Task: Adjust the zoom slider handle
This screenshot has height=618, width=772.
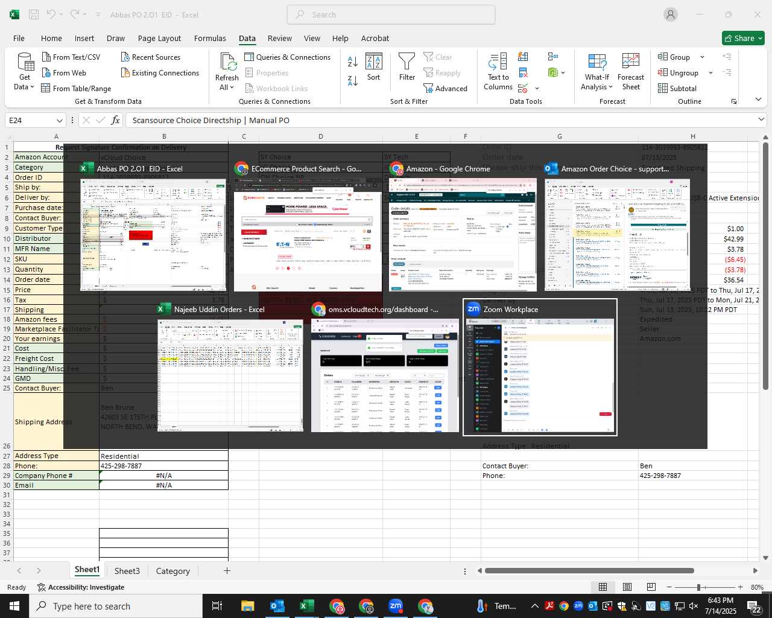Action: (698, 587)
